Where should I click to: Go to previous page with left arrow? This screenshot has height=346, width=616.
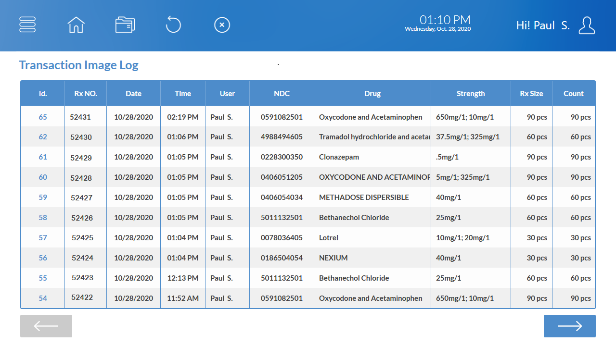46,326
